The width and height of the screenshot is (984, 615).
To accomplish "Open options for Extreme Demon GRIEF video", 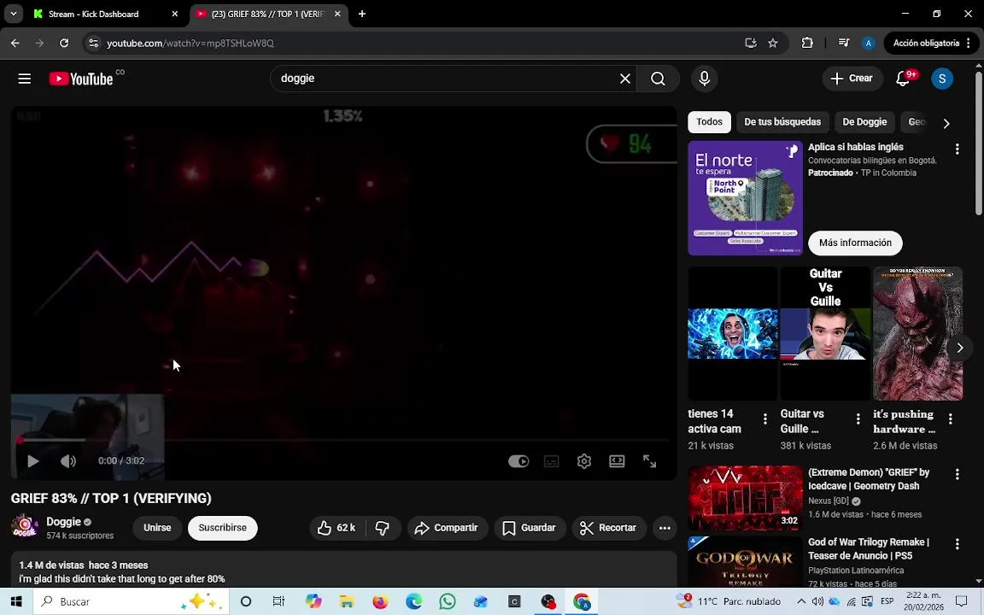I will [x=957, y=474].
